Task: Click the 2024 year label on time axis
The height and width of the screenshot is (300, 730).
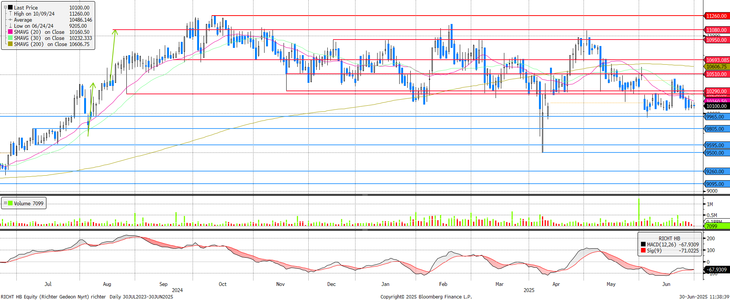Action: point(177,290)
